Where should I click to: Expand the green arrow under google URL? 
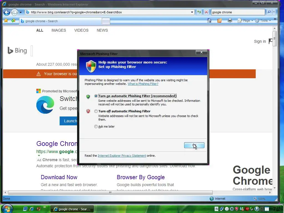pos(39,155)
